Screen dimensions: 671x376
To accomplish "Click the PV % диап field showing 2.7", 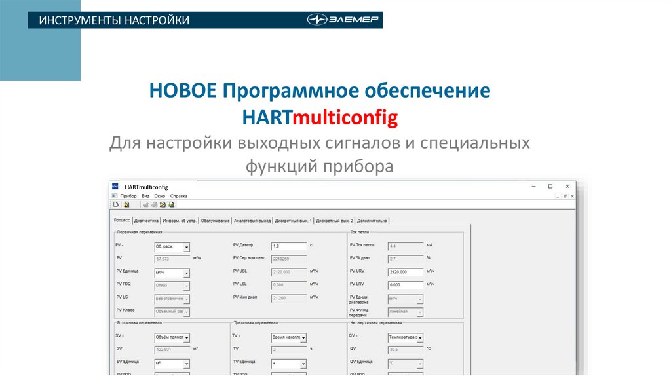I will pyautogui.click(x=406, y=259).
